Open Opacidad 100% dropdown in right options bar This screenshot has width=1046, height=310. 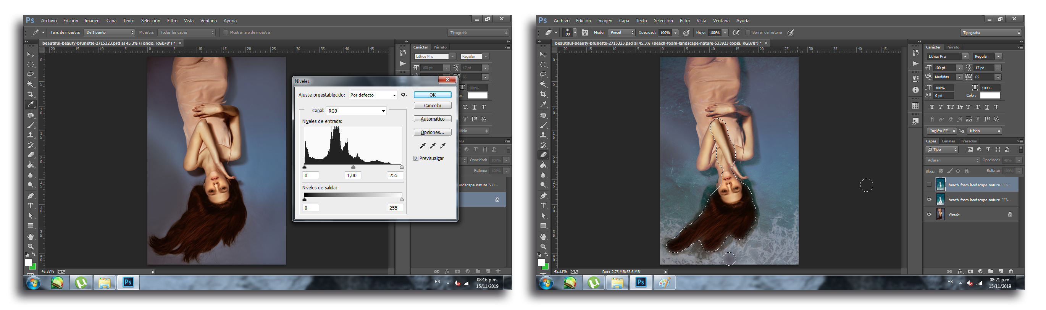[x=675, y=32]
